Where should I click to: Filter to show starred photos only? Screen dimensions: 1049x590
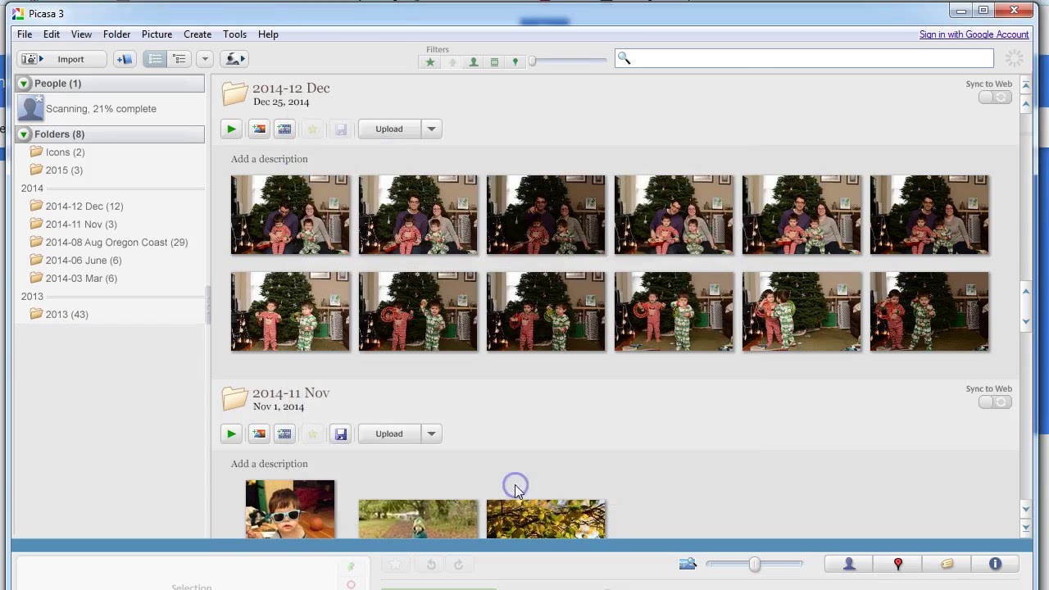coord(430,62)
